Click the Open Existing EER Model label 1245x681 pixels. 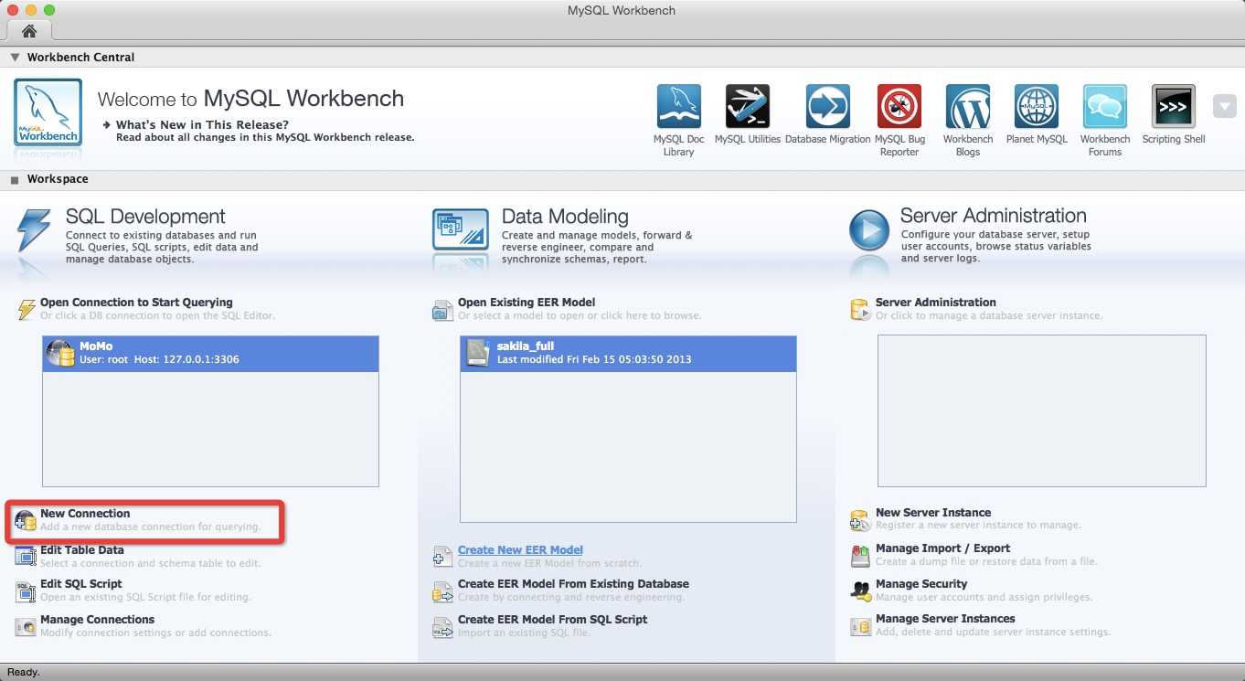tap(527, 303)
